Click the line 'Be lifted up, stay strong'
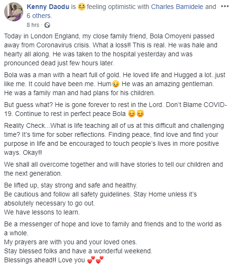The width and height of the screenshot is (231, 267). 71,185
